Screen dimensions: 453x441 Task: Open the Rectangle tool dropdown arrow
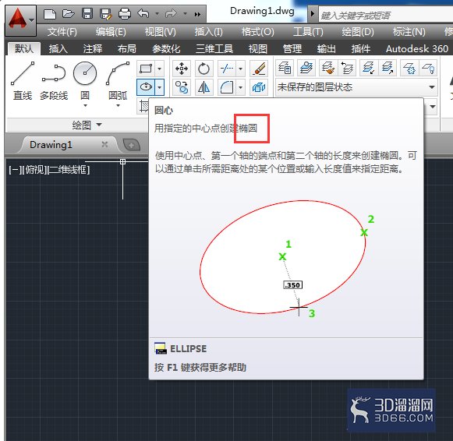click(160, 69)
